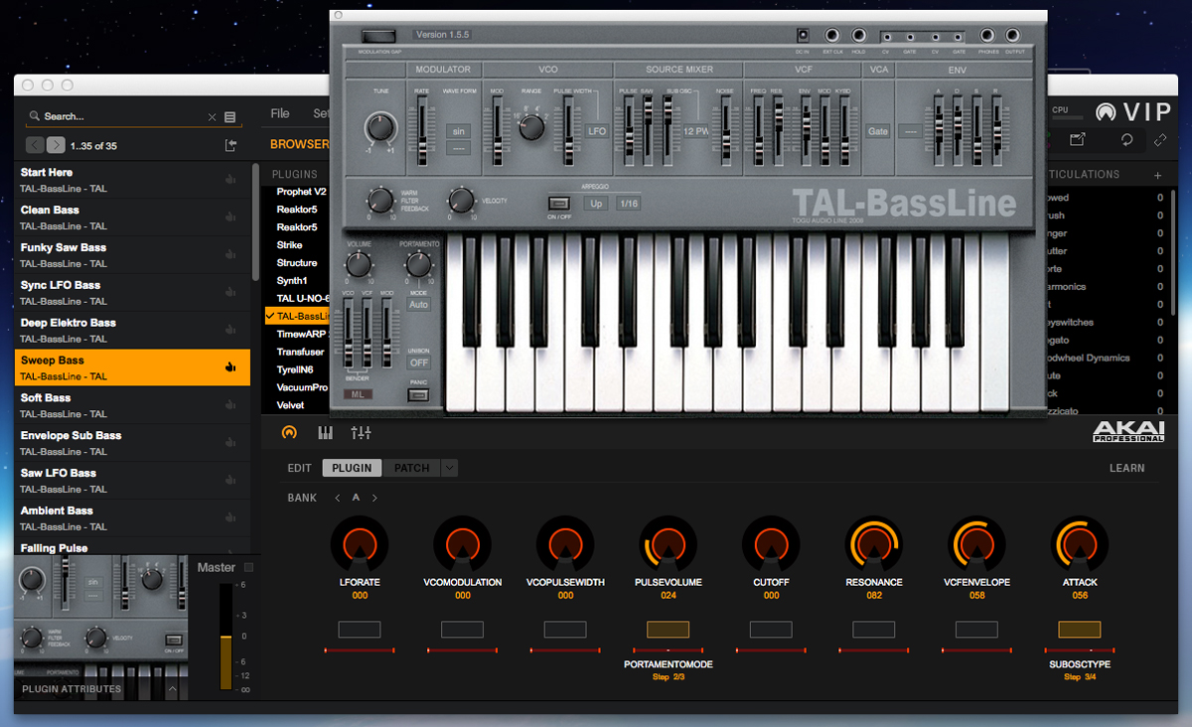Click the LEARN button

pos(1126,468)
